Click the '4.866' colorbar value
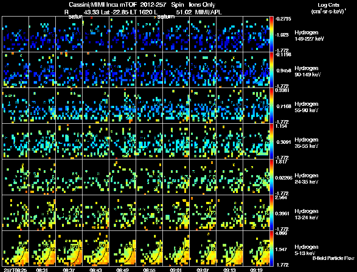 tap(281, 233)
